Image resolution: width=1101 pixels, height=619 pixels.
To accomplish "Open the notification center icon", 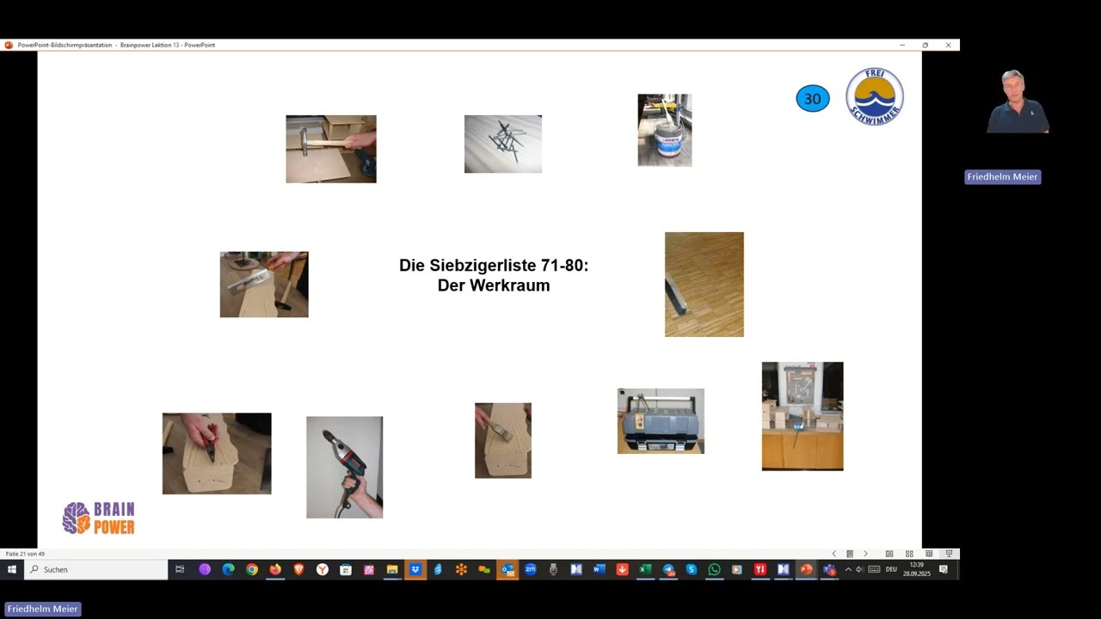I will tap(944, 569).
